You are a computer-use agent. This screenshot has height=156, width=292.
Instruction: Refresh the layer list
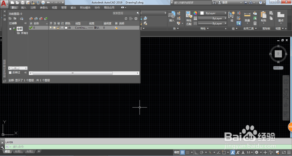(x=126, y=18)
